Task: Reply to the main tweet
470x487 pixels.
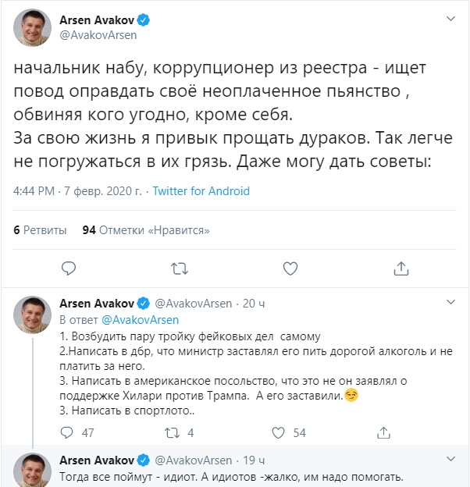Action: pyautogui.click(x=69, y=268)
